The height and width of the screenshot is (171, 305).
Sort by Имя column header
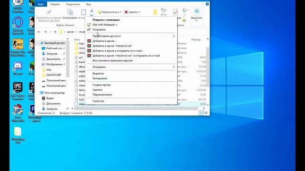(x=77, y=39)
